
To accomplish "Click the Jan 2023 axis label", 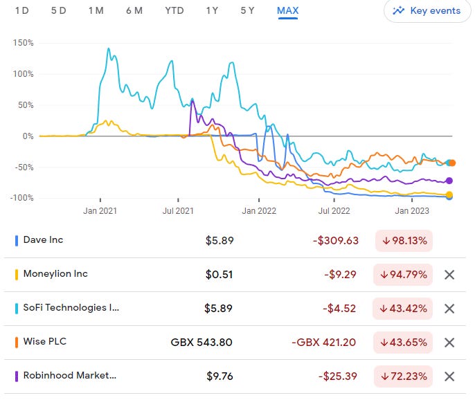I will click(x=412, y=211).
